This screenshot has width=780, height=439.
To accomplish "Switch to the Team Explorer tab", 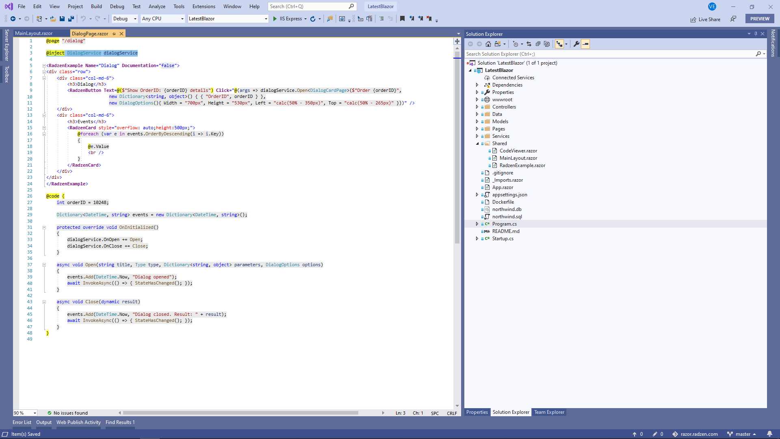I will 549,412.
